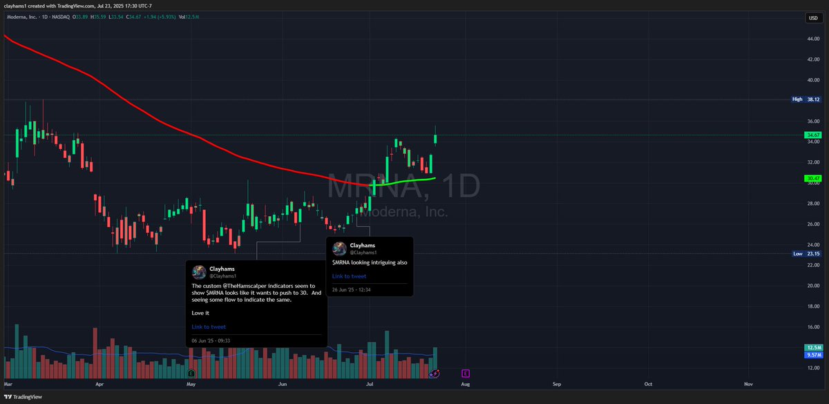Click the 12.5M volume axis label
Image resolution: width=829 pixels, height=404 pixels.
point(813,347)
